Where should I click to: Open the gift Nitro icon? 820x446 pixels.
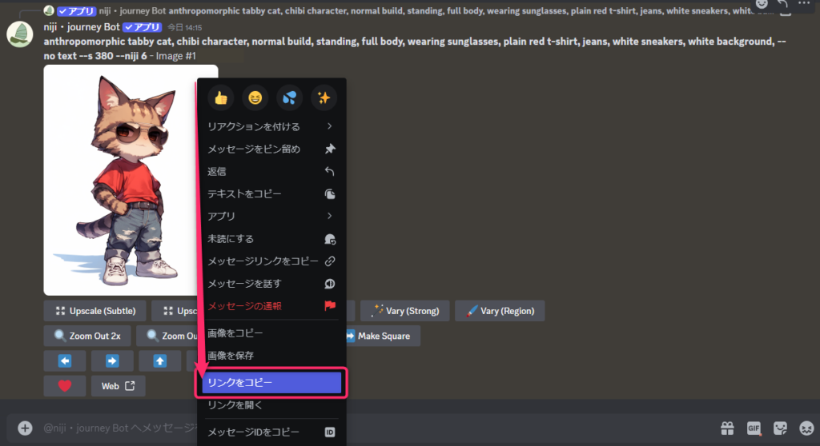[727, 428]
